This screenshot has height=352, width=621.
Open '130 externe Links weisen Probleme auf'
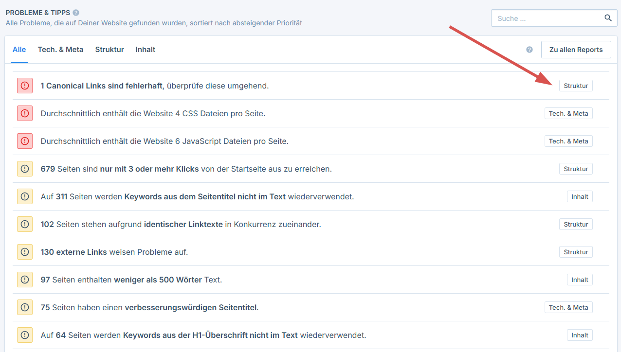click(x=114, y=252)
